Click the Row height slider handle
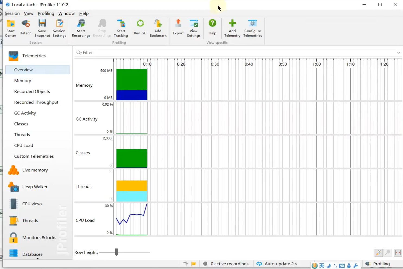This screenshot has height=269, width=403. click(117, 252)
